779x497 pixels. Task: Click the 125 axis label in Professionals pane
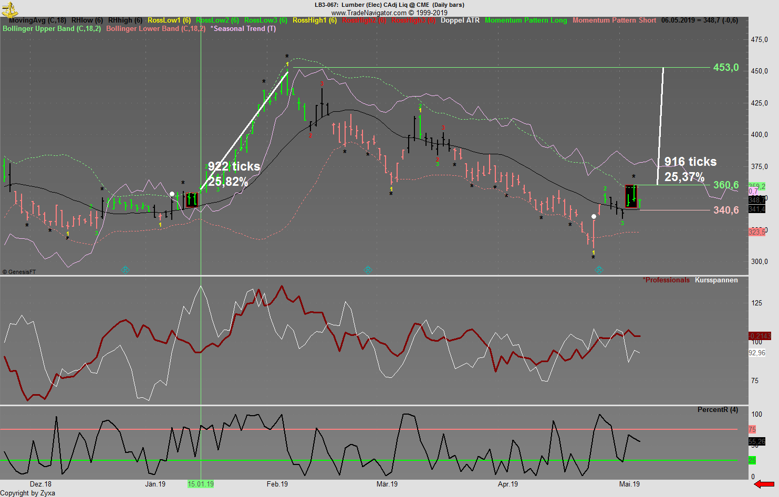click(x=756, y=303)
